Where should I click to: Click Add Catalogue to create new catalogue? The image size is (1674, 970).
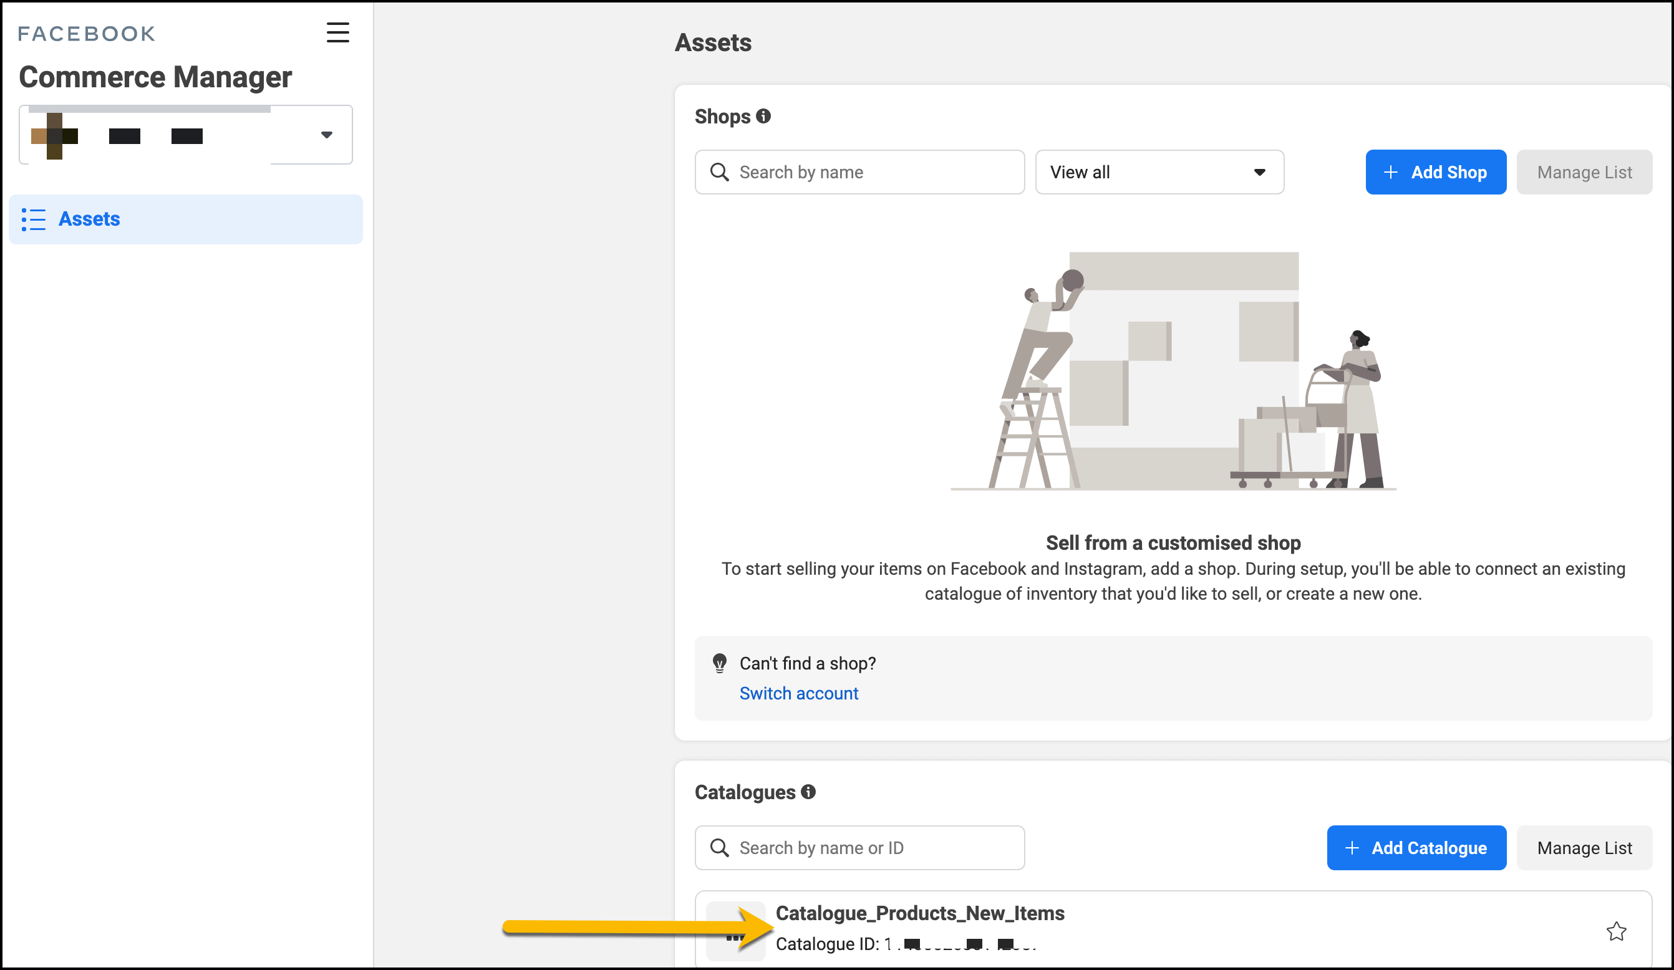[x=1415, y=847]
